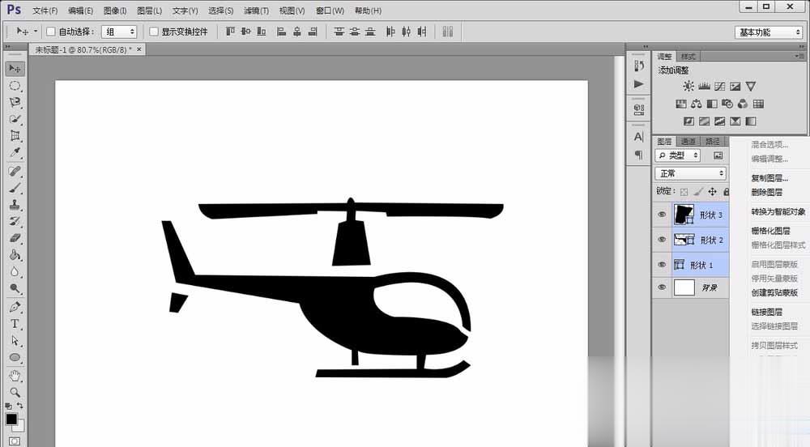Pick the Crop tool
Image resolution: width=810 pixels, height=447 pixels.
(x=15, y=136)
